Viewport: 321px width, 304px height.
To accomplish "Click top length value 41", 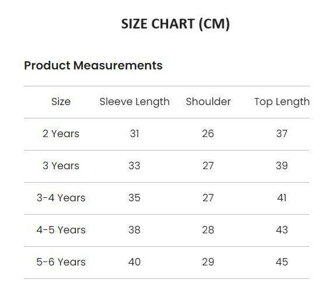I will point(282,198).
